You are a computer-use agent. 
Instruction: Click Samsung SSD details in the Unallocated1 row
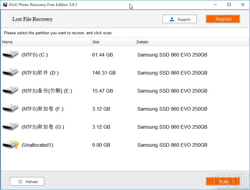[172, 145]
